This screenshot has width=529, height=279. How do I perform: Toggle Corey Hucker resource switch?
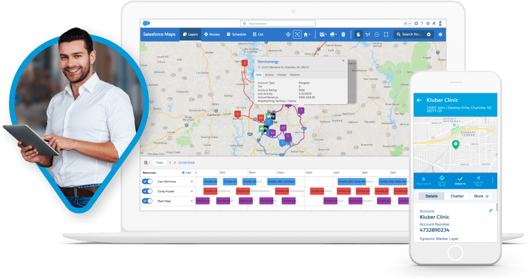(x=147, y=191)
